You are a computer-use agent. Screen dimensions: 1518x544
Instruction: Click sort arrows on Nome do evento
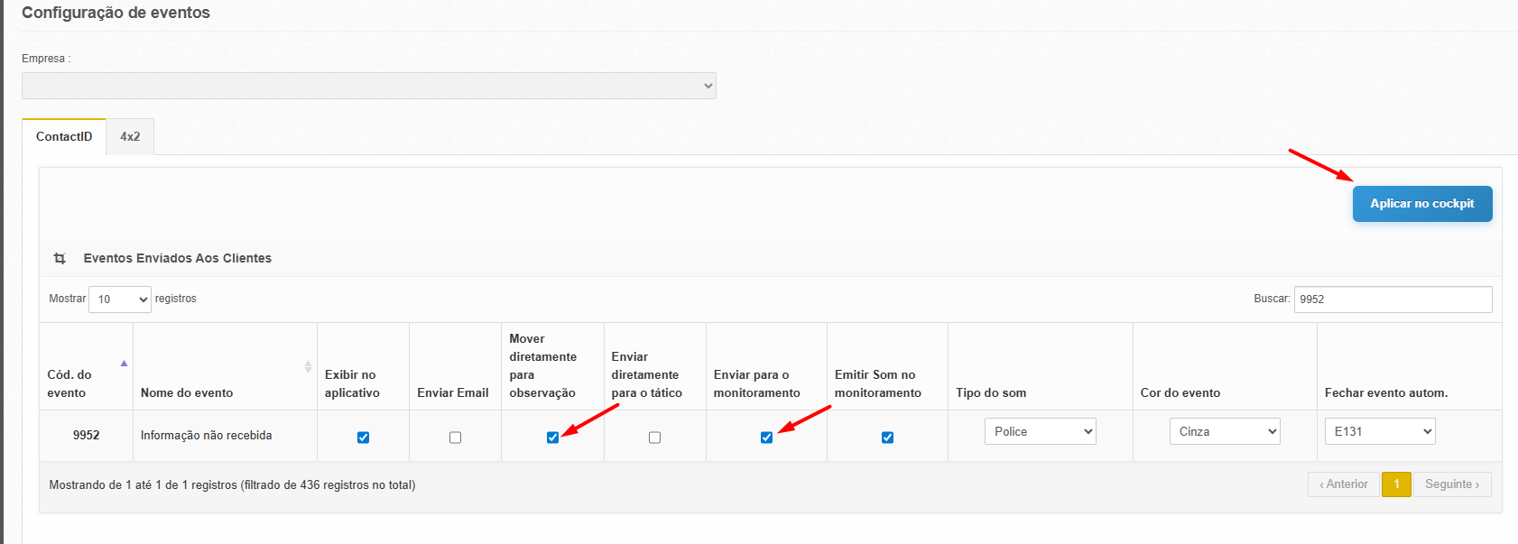click(x=308, y=367)
